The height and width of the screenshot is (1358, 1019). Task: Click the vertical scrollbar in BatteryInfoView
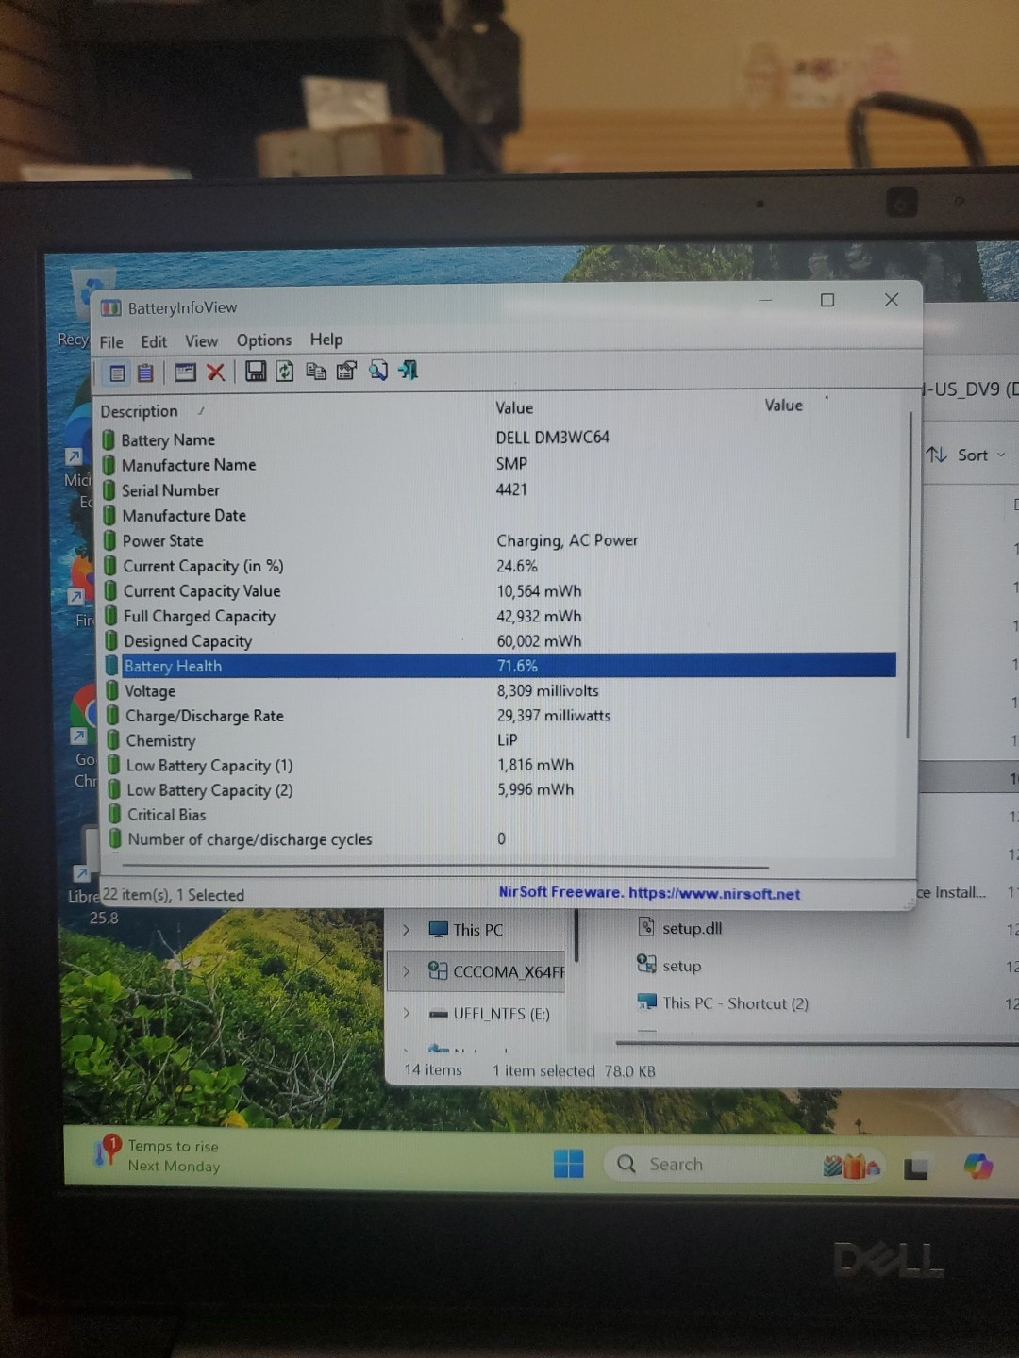[x=908, y=575]
